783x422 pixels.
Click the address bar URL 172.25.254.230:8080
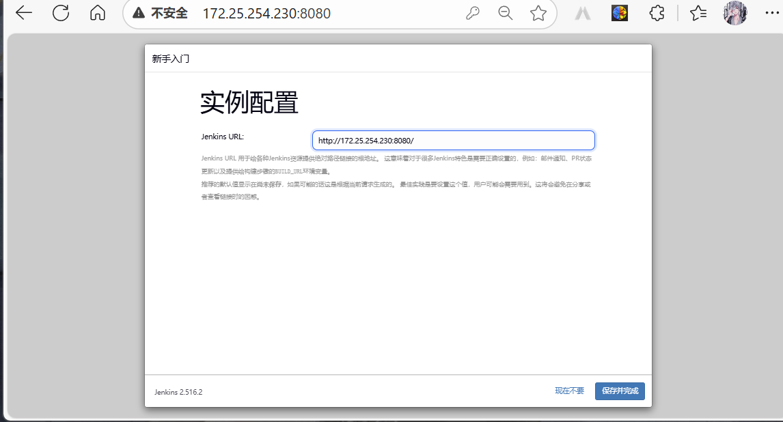[266, 14]
